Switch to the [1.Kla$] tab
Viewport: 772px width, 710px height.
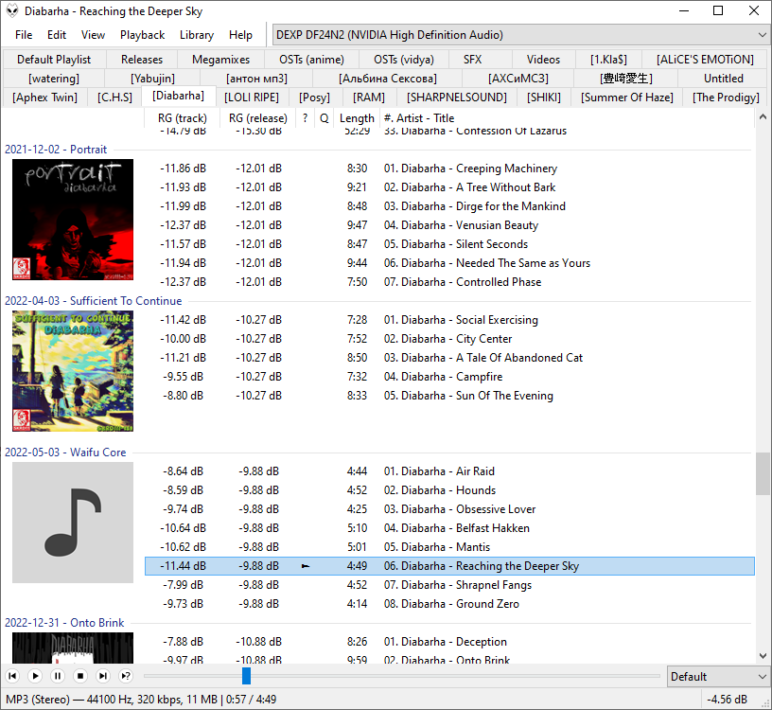[608, 60]
